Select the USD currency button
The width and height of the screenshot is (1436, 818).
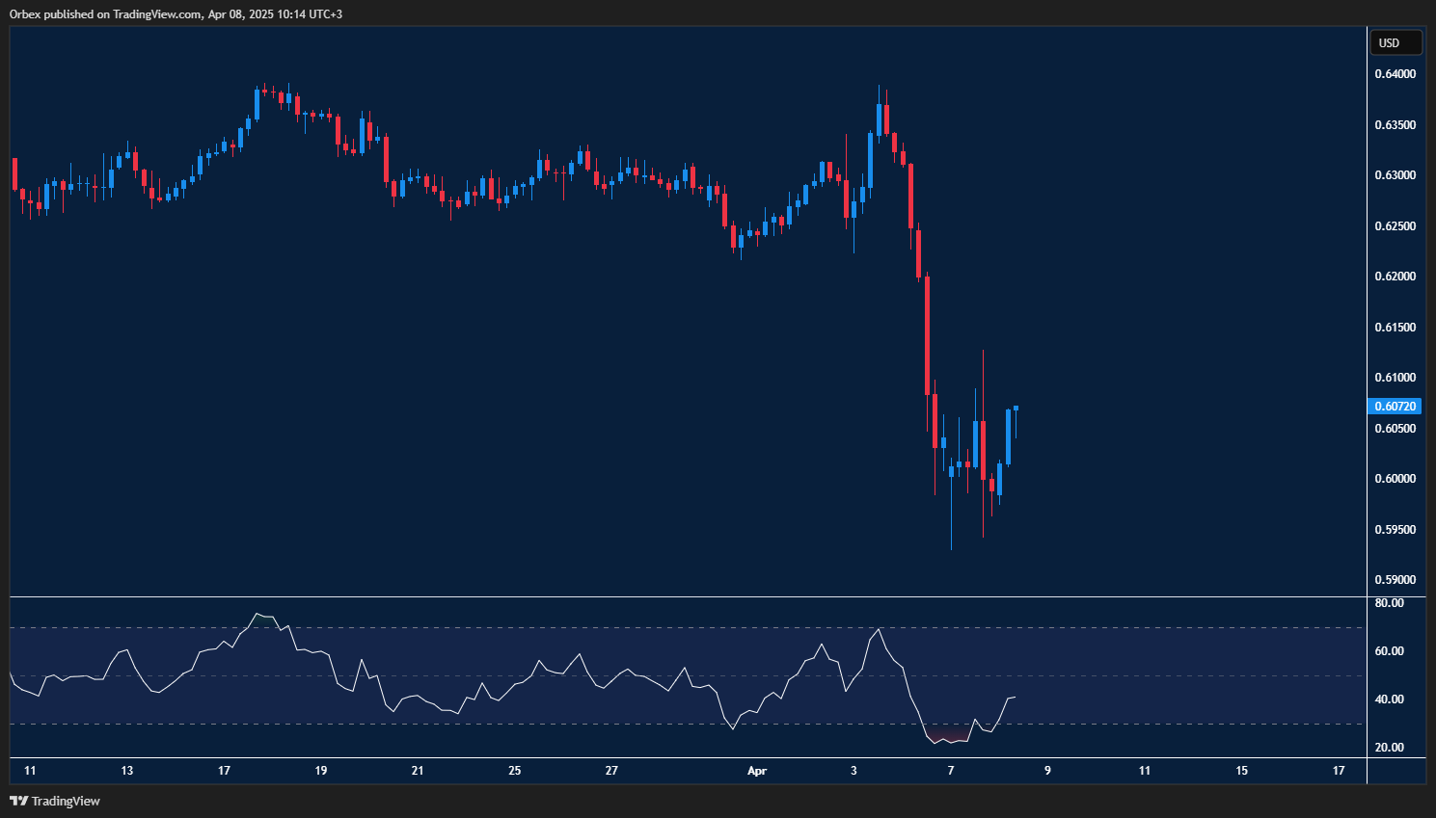pos(1395,42)
